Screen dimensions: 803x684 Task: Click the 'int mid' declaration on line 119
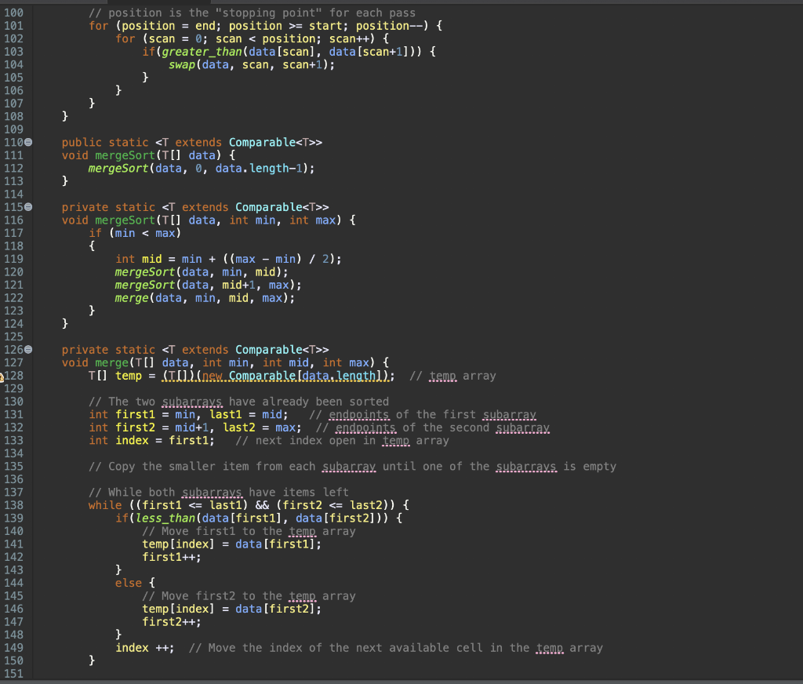(x=138, y=260)
